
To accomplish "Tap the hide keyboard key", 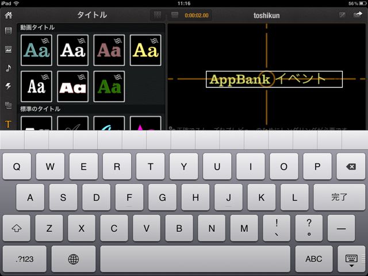I will [x=351, y=259].
